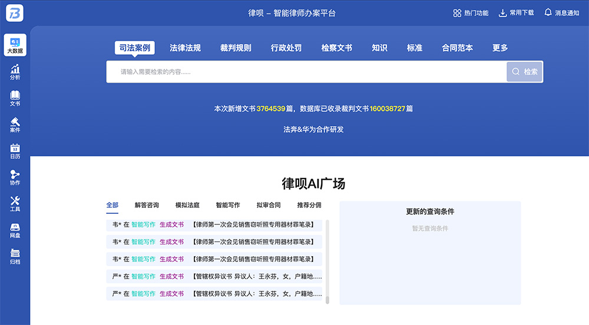Switch to the 检察文书 tab
Viewport: 589px width, 325px height.
tap(336, 48)
